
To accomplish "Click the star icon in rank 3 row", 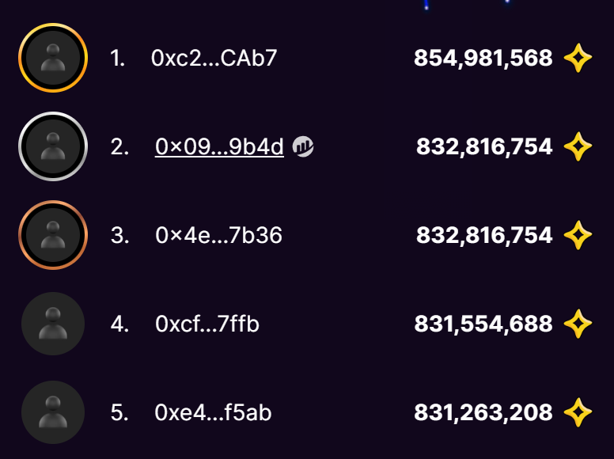I will pos(578,235).
